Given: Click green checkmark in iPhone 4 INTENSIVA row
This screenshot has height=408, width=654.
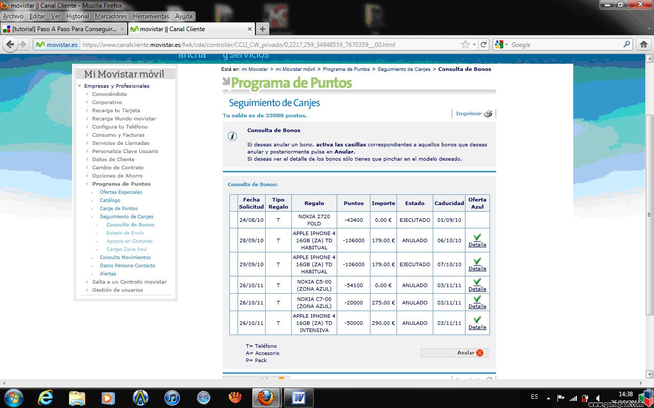Looking at the screenshot, I should coord(477,320).
